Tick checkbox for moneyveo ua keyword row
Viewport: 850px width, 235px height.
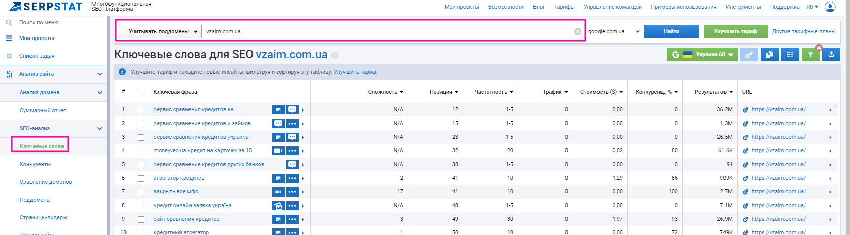(141, 151)
